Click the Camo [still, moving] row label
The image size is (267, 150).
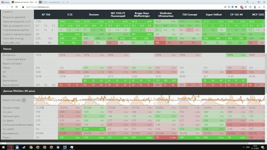coord(13,38)
